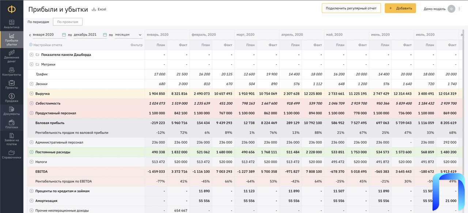Viewport: 468px width, 213px height.
Task: Expand Прочие неоперационные доходы row
Action: click(x=31, y=210)
